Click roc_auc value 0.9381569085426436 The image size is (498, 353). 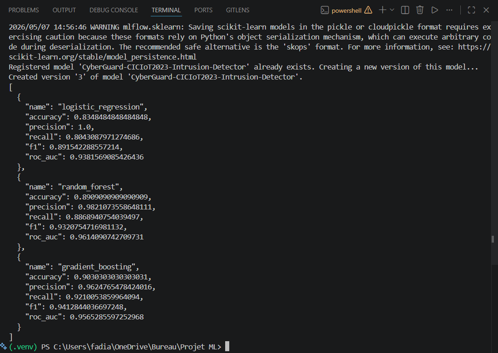pyautogui.click(x=107, y=157)
